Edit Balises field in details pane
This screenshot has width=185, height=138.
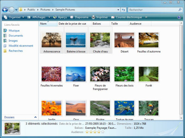101,128
